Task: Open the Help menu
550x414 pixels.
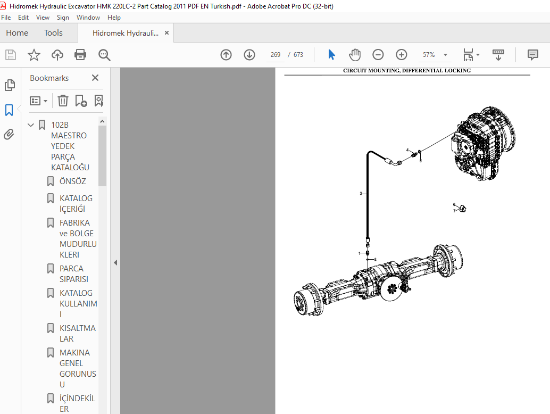Action: click(x=114, y=18)
